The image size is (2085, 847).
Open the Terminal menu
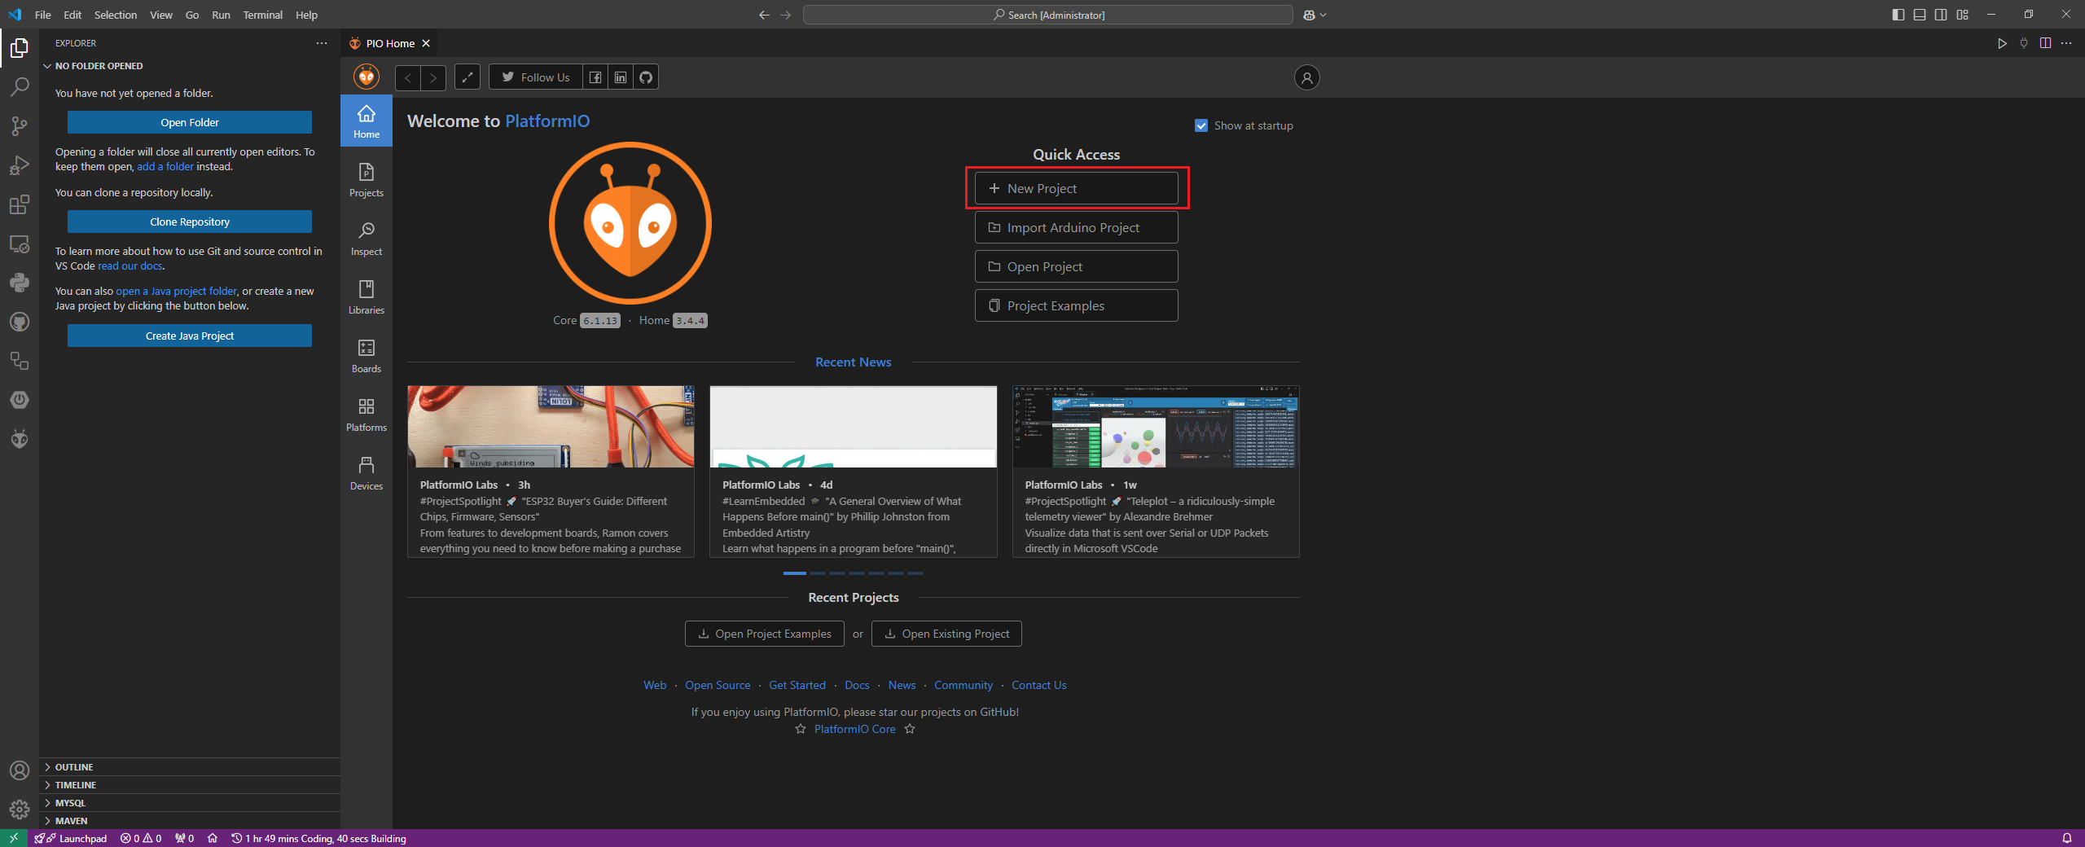(263, 15)
